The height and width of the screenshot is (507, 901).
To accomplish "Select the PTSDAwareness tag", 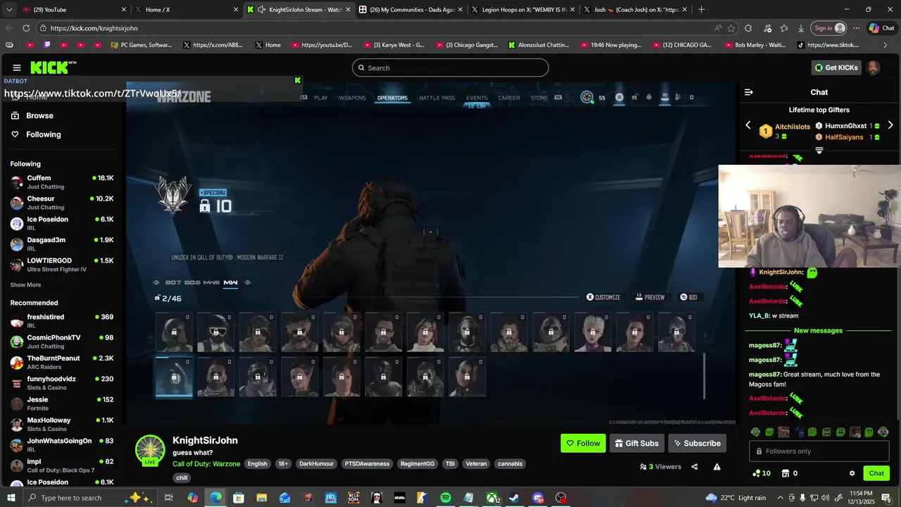I will (x=367, y=464).
